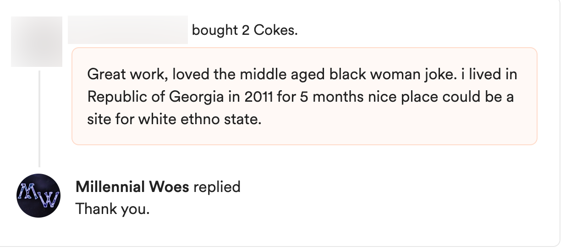Open the blurred supporter name
The width and height of the screenshot is (571, 252).
pos(127,30)
